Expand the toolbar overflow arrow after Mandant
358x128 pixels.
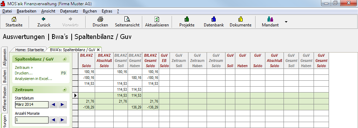pyautogui.click(x=286, y=22)
